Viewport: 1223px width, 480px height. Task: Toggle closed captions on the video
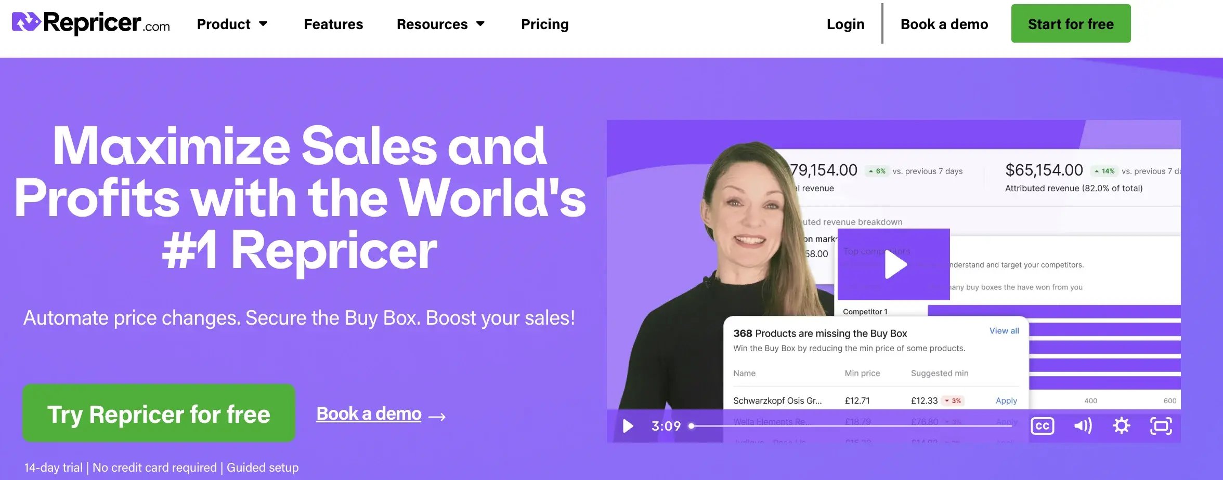(1042, 426)
